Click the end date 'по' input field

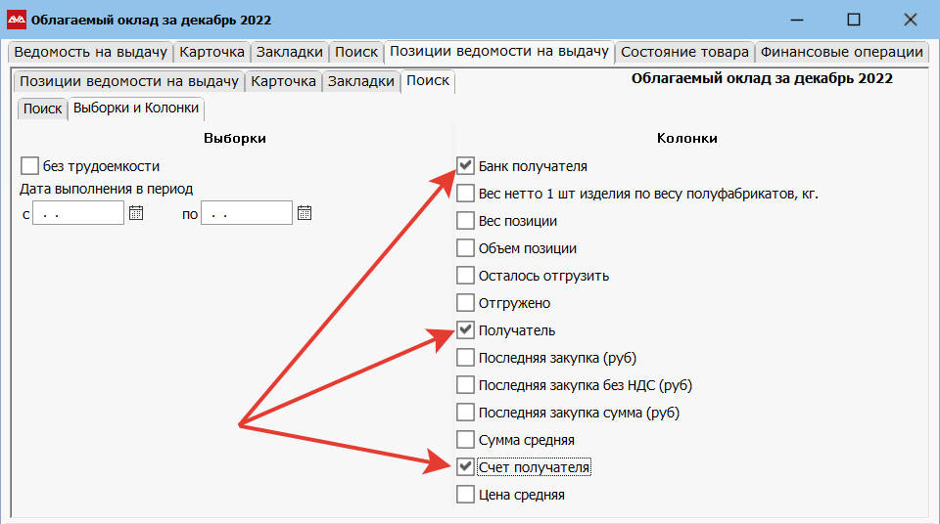coord(246,213)
